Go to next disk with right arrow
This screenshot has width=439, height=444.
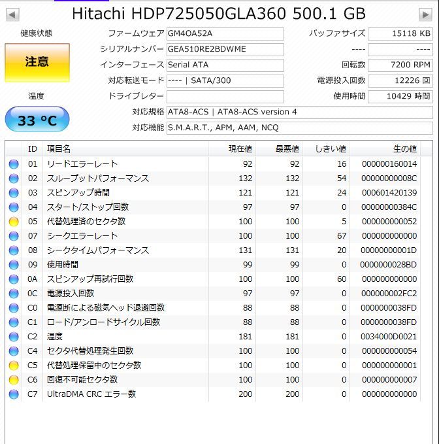(x=425, y=15)
